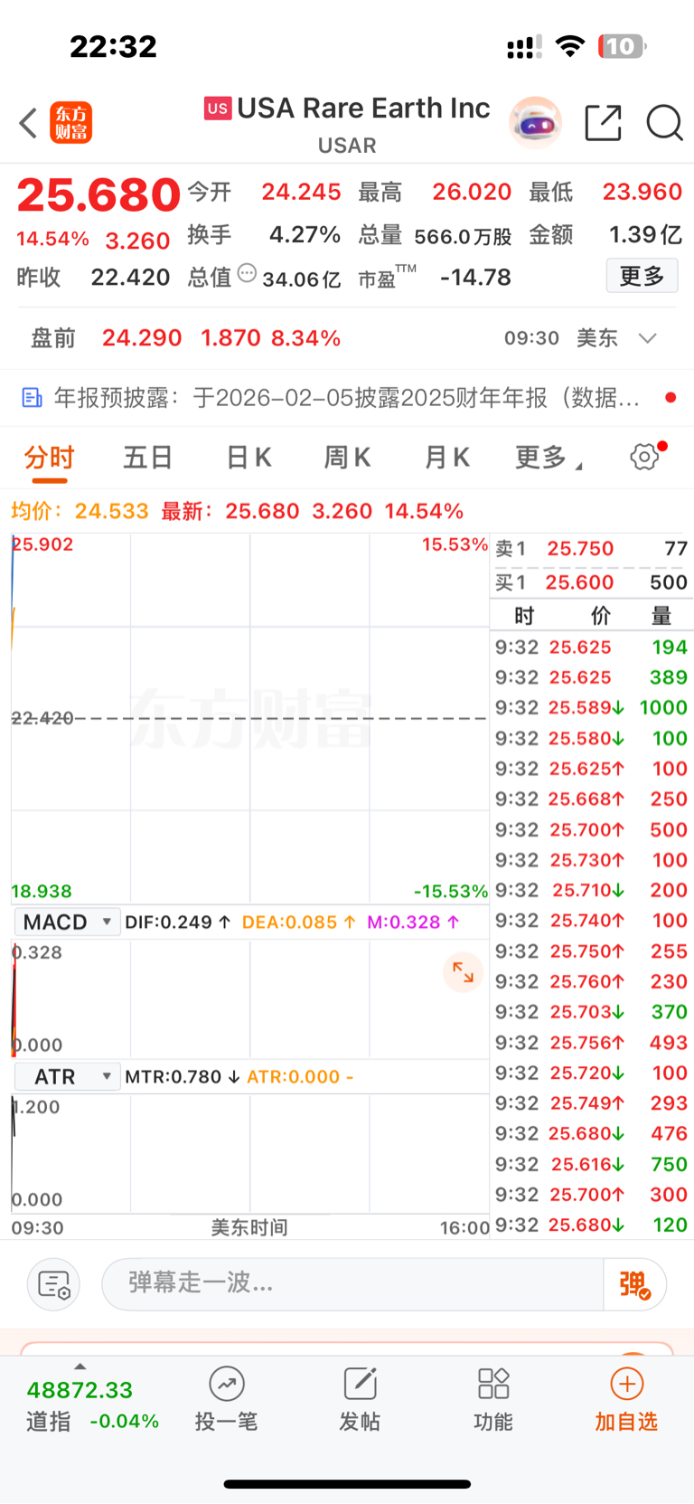Tap the 25.668 trade with volume 250

[592, 799]
